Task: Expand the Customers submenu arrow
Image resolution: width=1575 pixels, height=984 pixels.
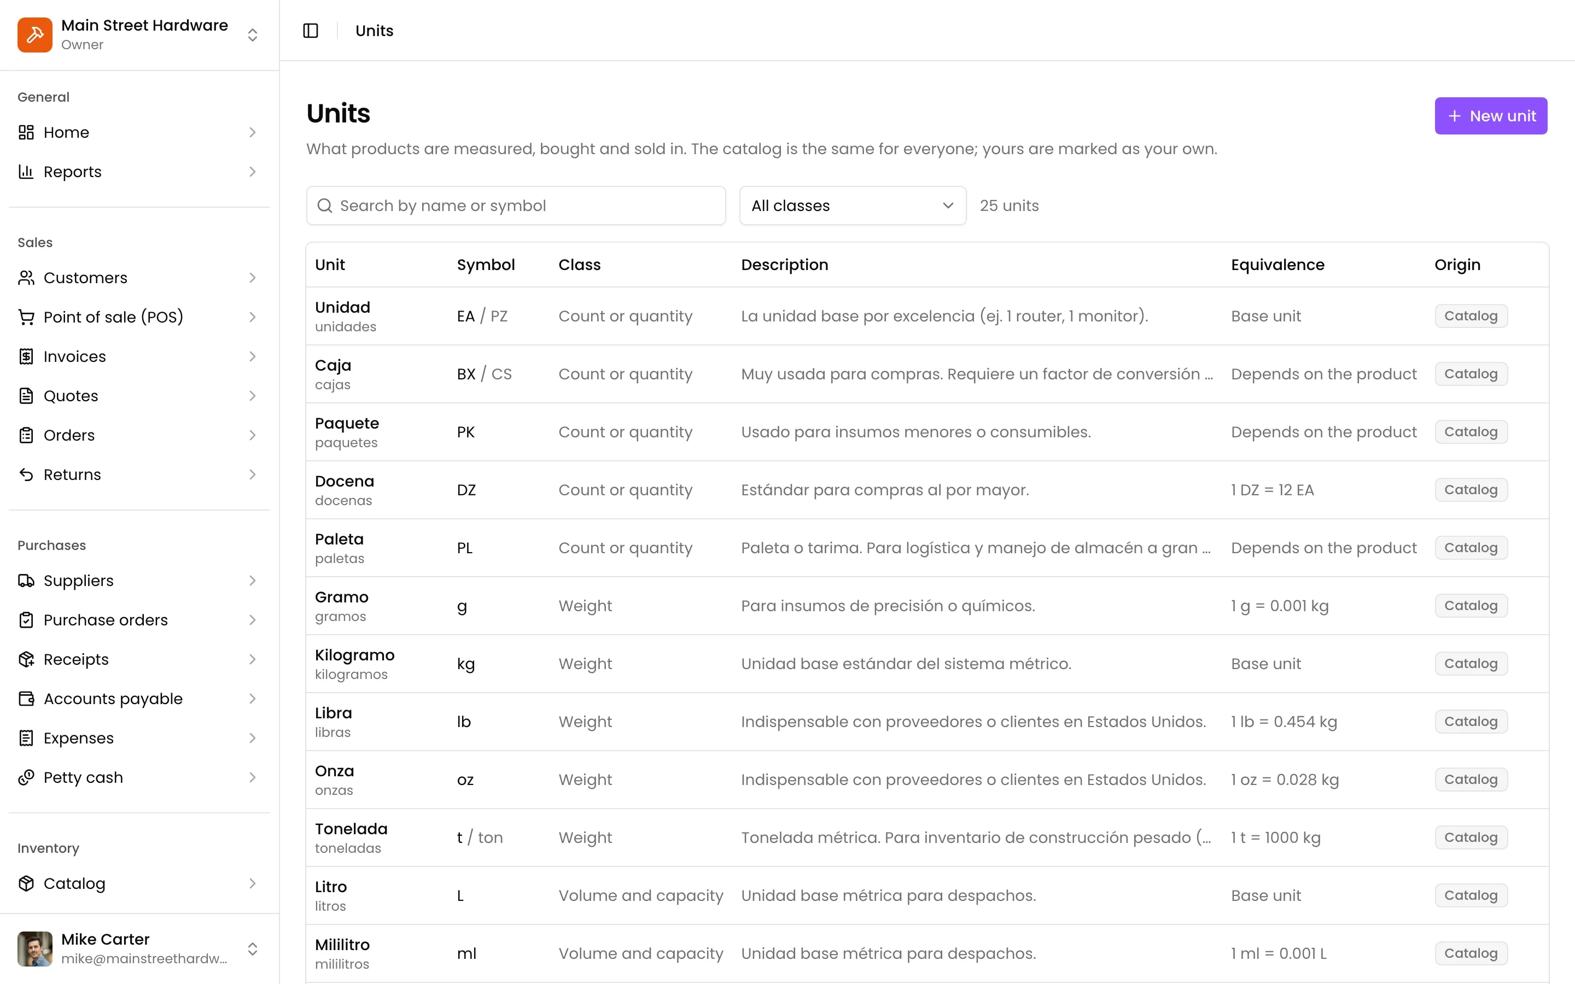Action: click(253, 278)
